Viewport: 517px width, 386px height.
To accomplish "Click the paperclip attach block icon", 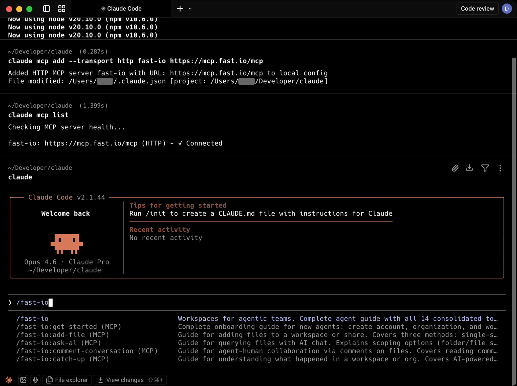I will [x=455, y=168].
